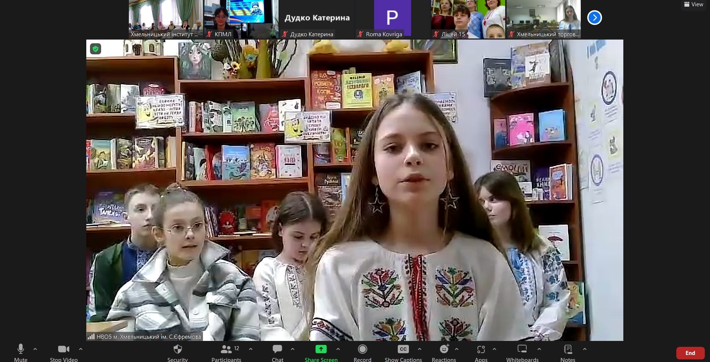Image resolution: width=710 pixels, height=362 pixels.
Task: Stop Video camera toggle
Action: 64,349
